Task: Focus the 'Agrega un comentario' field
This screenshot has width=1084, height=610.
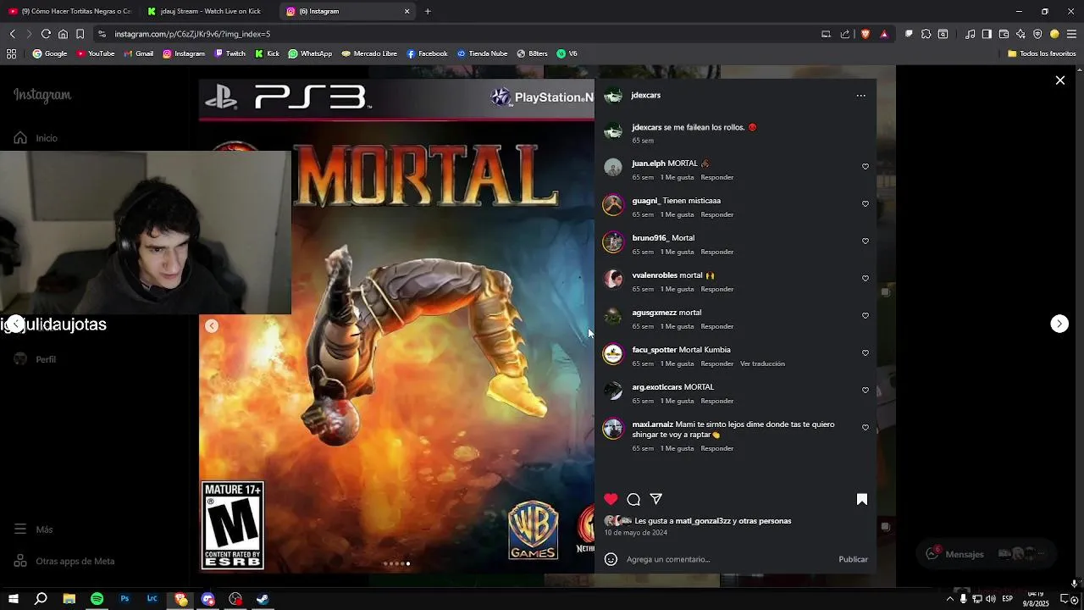Action: pos(728,559)
